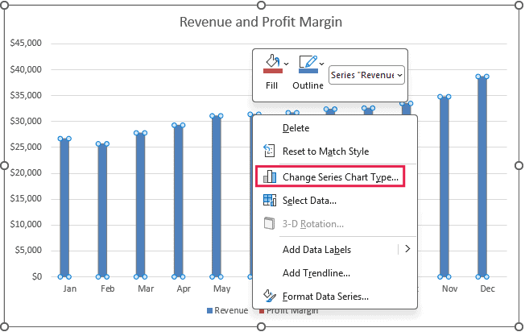Click the Fill label text in mini toolbar

coord(271,85)
